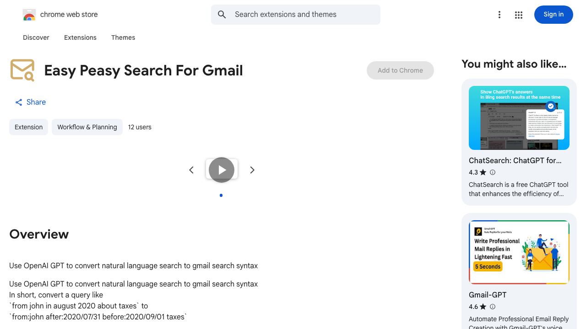This screenshot has height=329, width=586.
Task: Click the star beside 4.6 rating
Action: (483, 307)
